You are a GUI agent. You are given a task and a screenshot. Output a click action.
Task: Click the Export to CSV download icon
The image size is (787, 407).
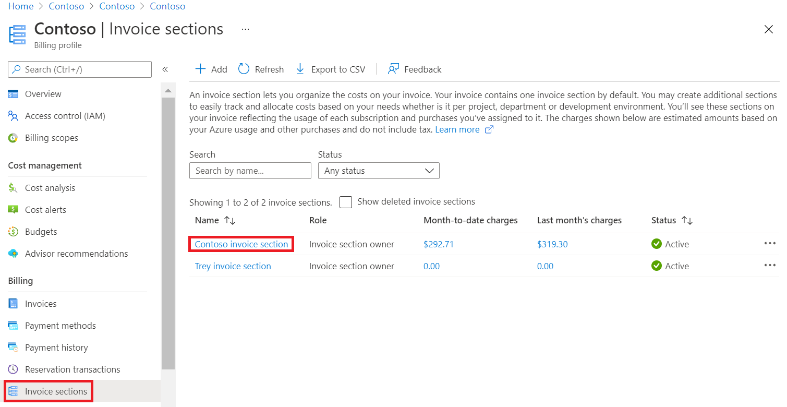click(300, 69)
